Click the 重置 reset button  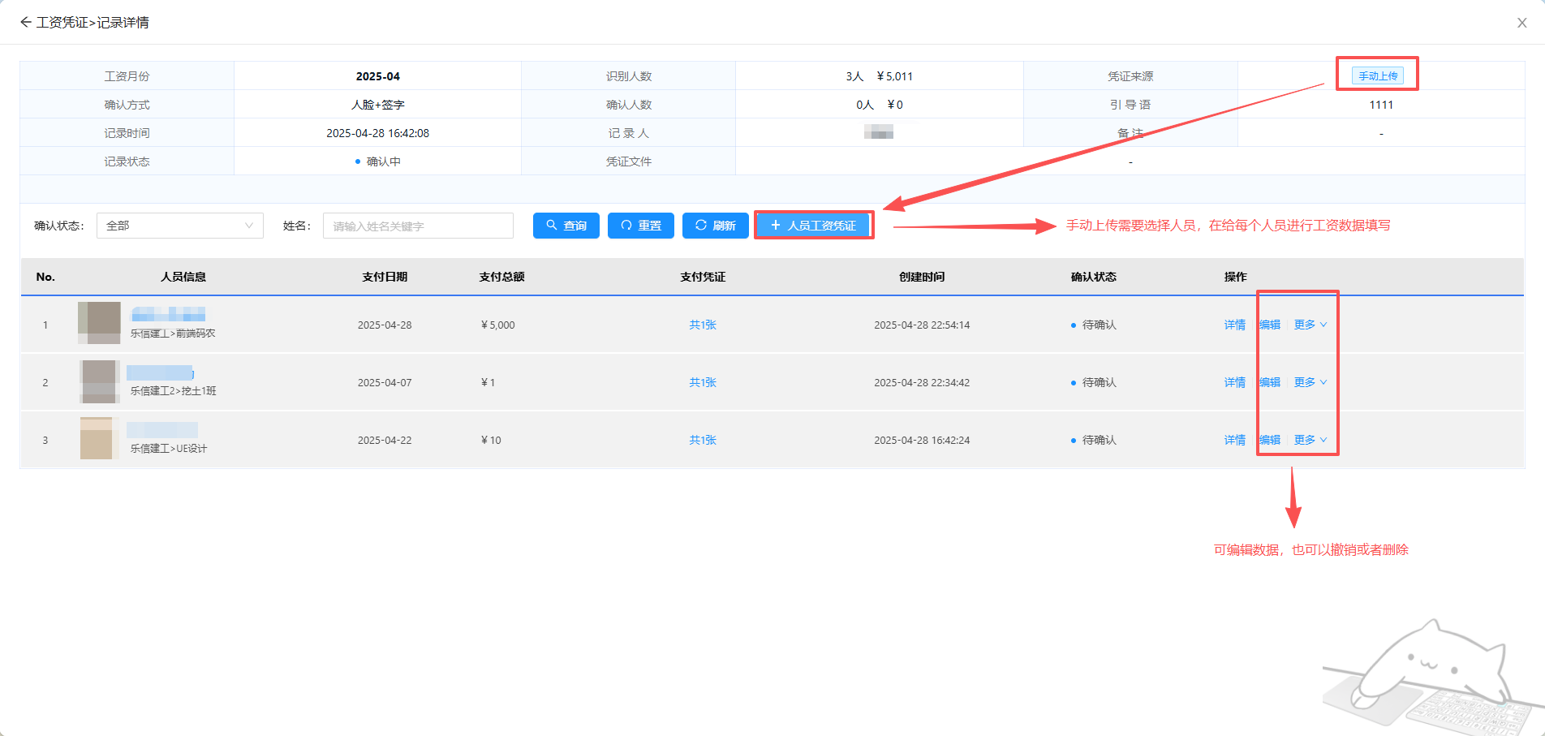(x=640, y=226)
